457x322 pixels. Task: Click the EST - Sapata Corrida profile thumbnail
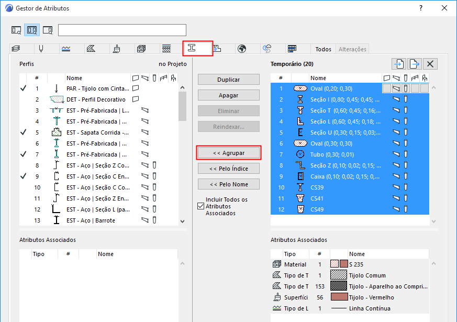click(x=57, y=132)
